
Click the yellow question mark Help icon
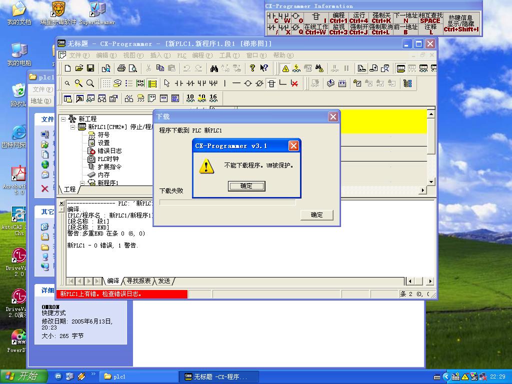tap(252, 68)
